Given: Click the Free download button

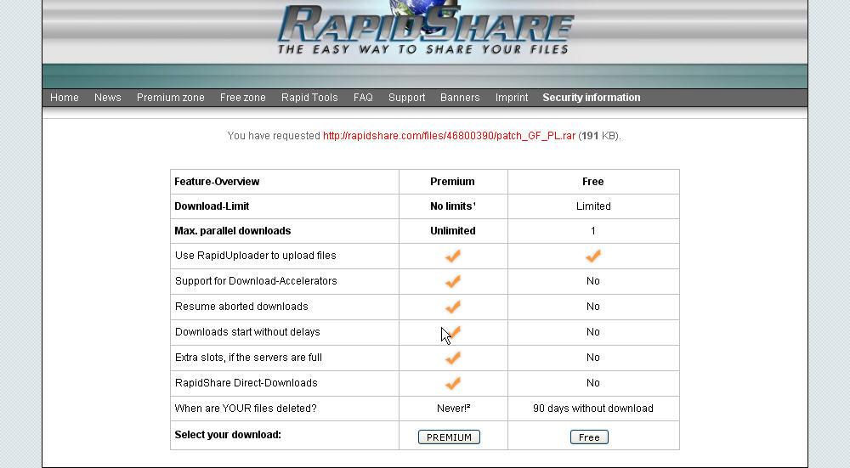Looking at the screenshot, I should click(x=589, y=437).
